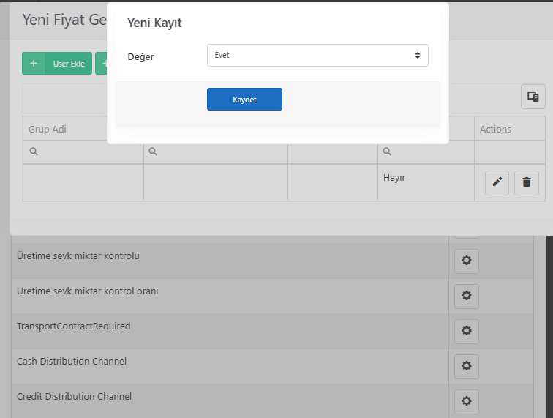Open the Değer dropdown showing Evet
This screenshot has height=418, width=553.
(x=317, y=55)
